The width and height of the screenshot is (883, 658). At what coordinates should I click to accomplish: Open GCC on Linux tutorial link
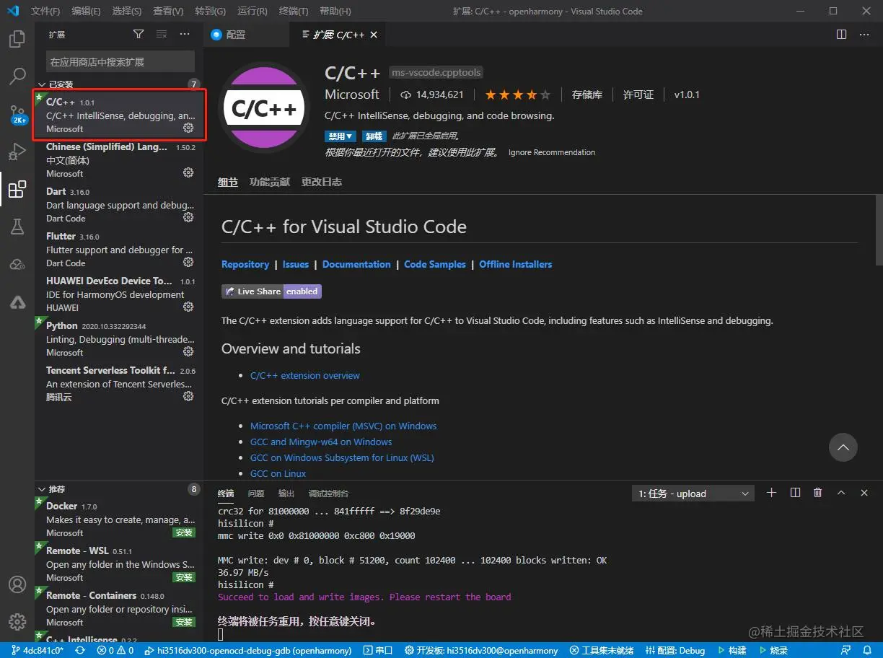tap(278, 473)
